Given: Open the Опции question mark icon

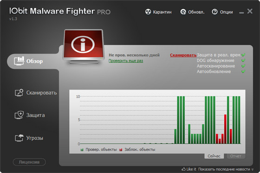Looking at the screenshot, I should pos(214,12).
